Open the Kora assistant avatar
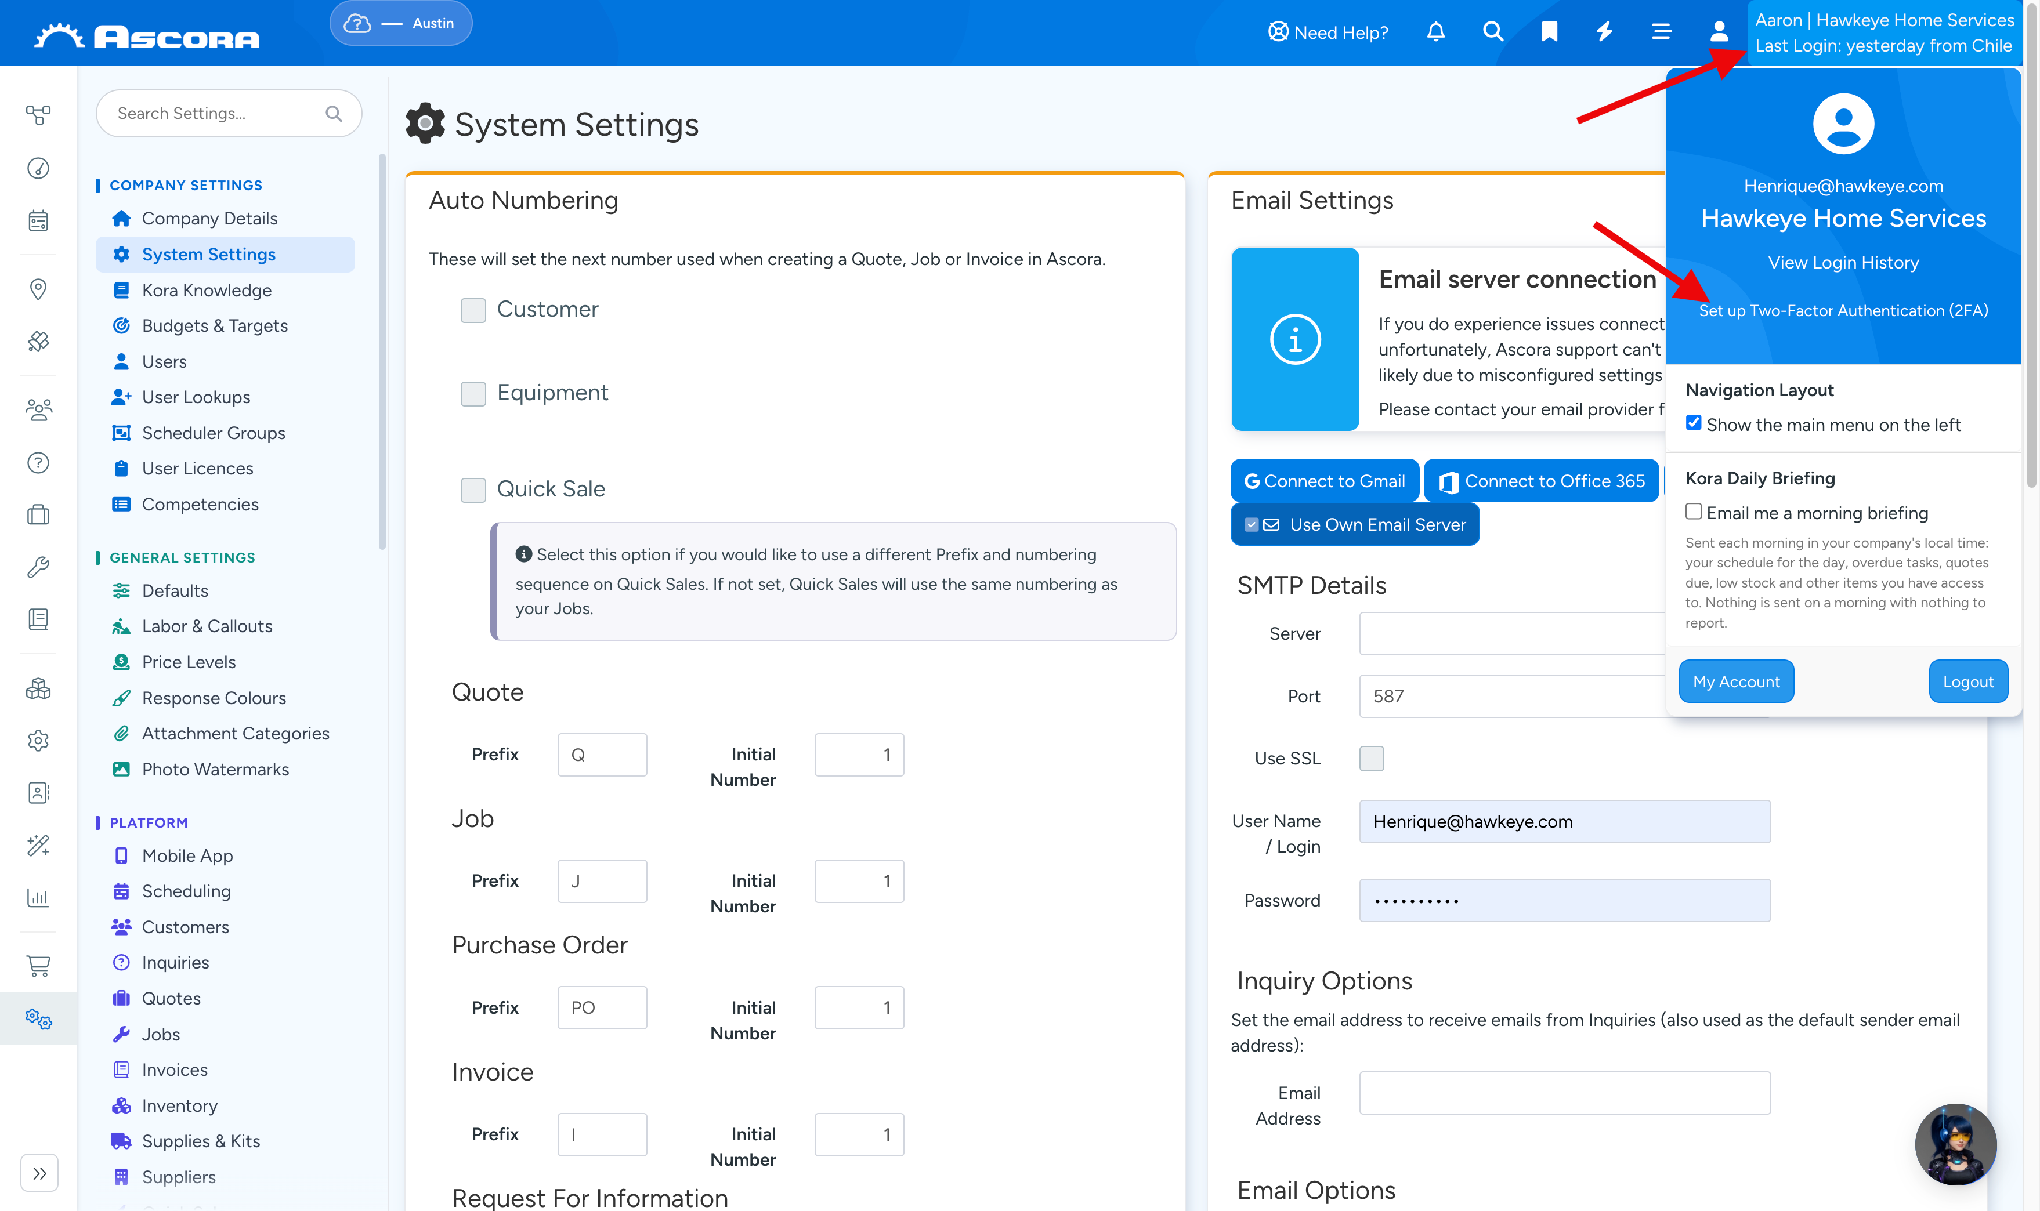The height and width of the screenshot is (1211, 2040). click(x=1955, y=1144)
